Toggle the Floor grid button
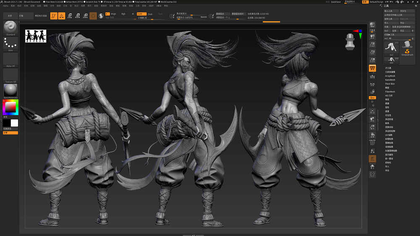This screenshot has height=236, width=420. pos(372,76)
